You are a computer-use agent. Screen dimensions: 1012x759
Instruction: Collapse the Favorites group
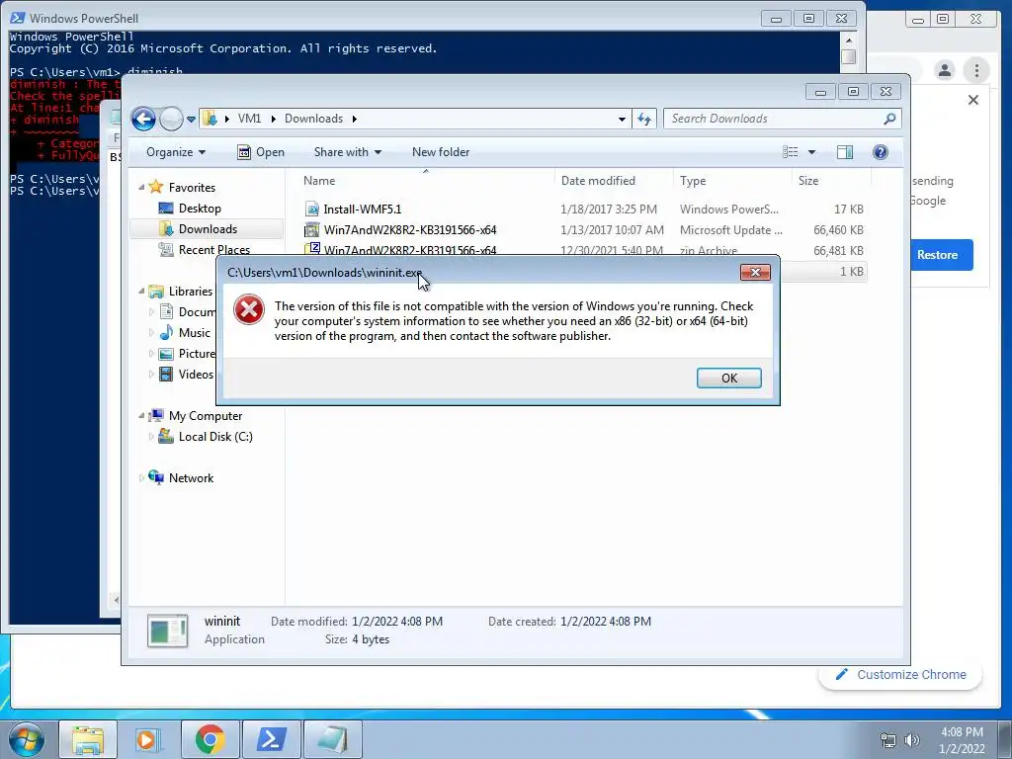point(141,187)
